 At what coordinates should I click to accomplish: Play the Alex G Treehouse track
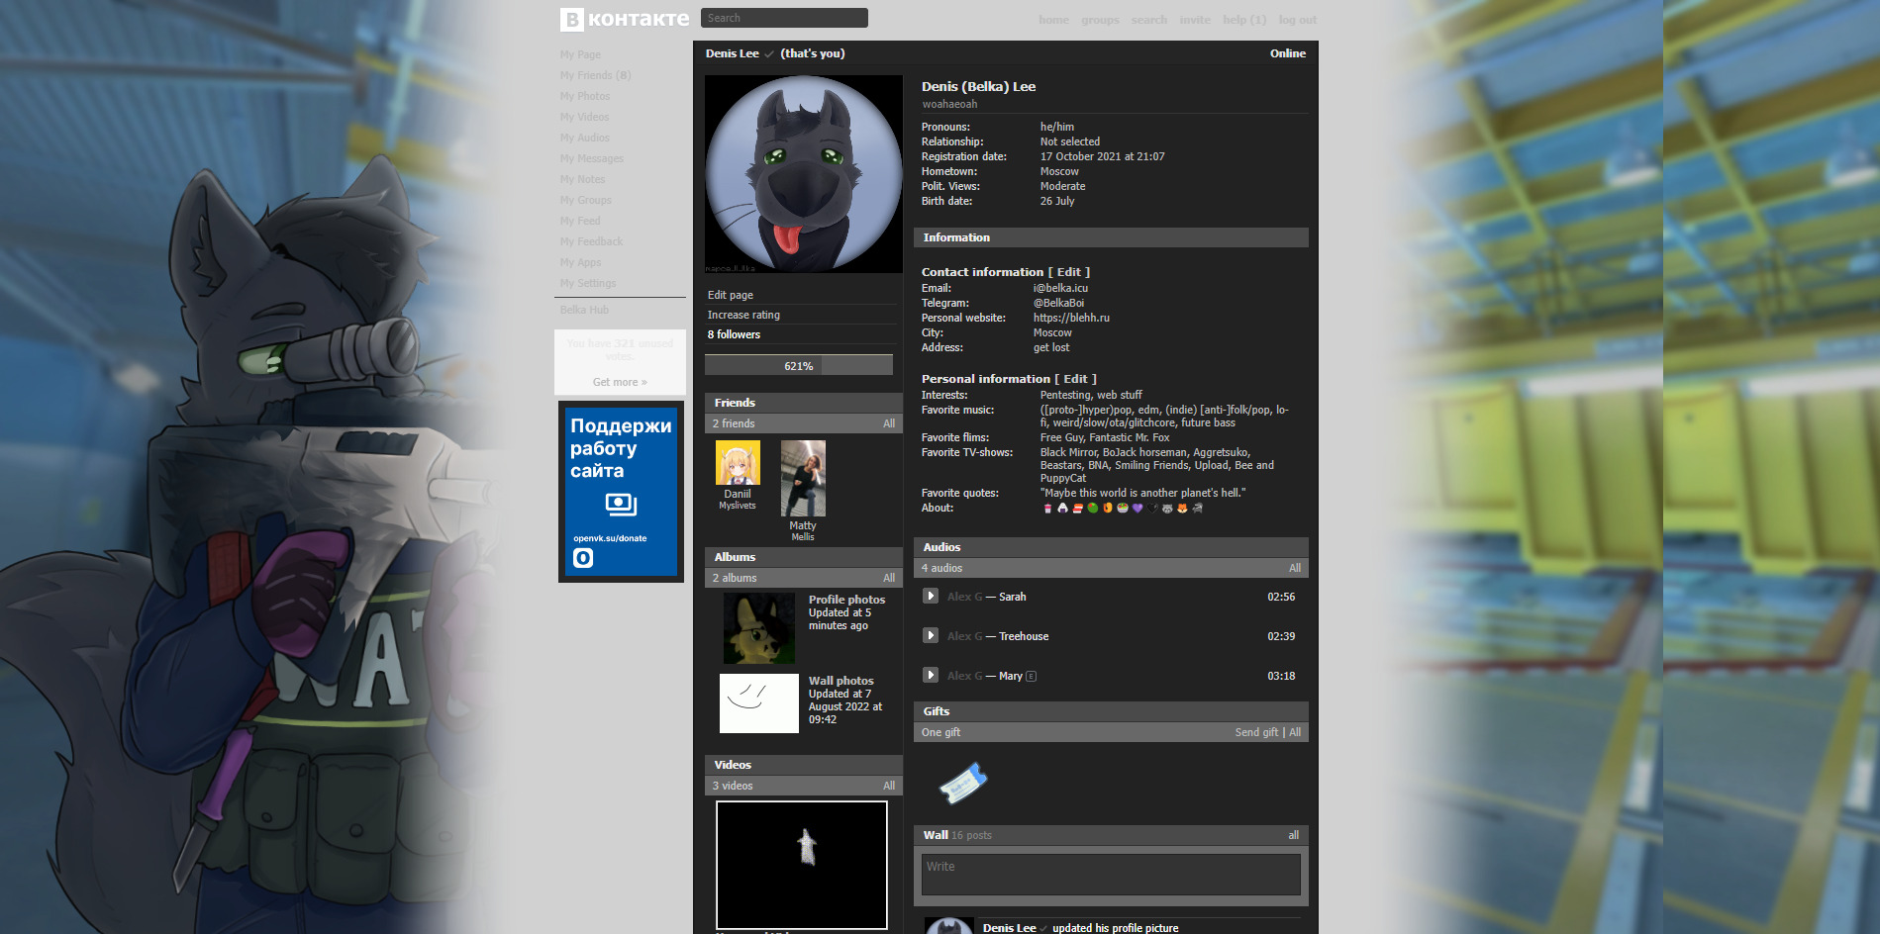931,635
